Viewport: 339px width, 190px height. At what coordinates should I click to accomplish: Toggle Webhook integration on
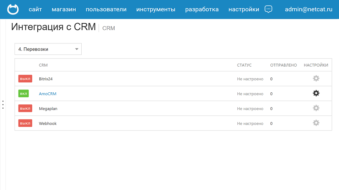click(25, 123)
